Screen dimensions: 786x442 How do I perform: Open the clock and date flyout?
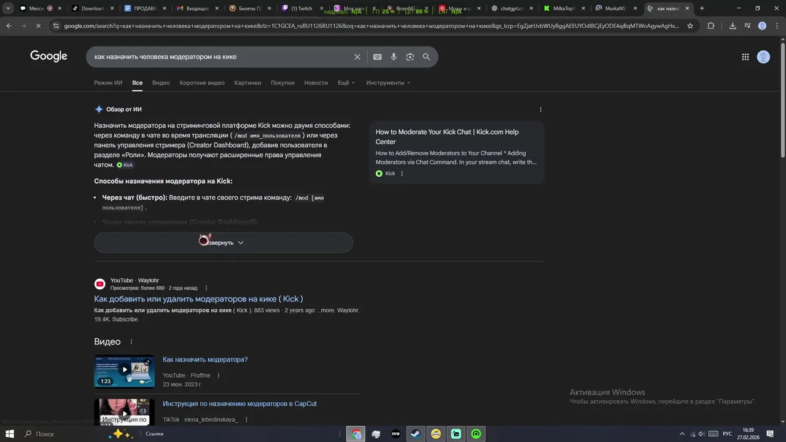coord(748,434)
